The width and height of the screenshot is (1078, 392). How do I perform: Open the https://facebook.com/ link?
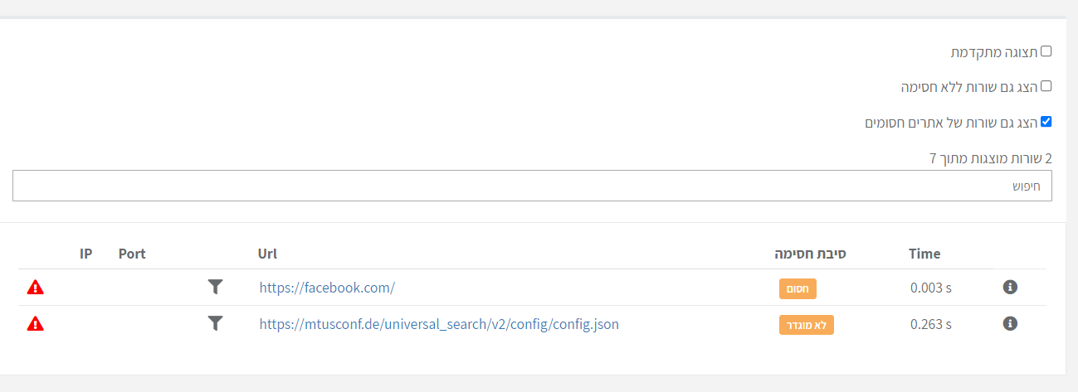point(327,288)
